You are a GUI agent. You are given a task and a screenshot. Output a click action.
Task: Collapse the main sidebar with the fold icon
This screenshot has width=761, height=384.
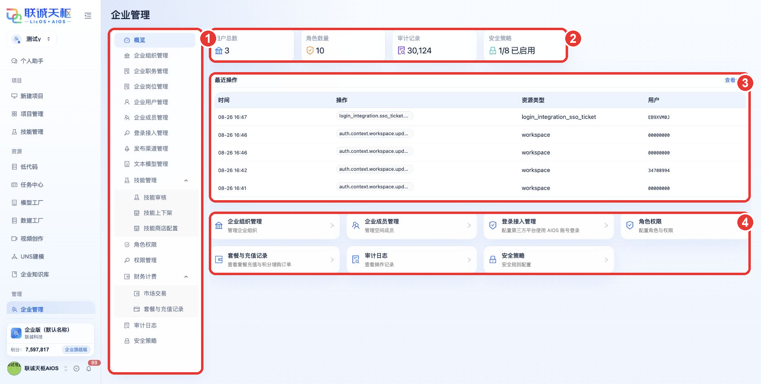[x=88, y=16]
